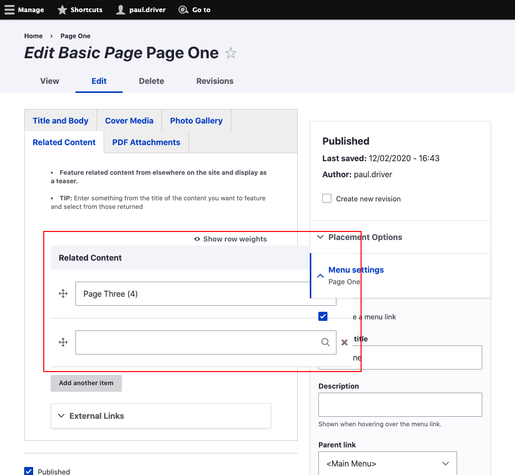Click the star icon beside the page title
515x475 pixels.
coord(230,52)
